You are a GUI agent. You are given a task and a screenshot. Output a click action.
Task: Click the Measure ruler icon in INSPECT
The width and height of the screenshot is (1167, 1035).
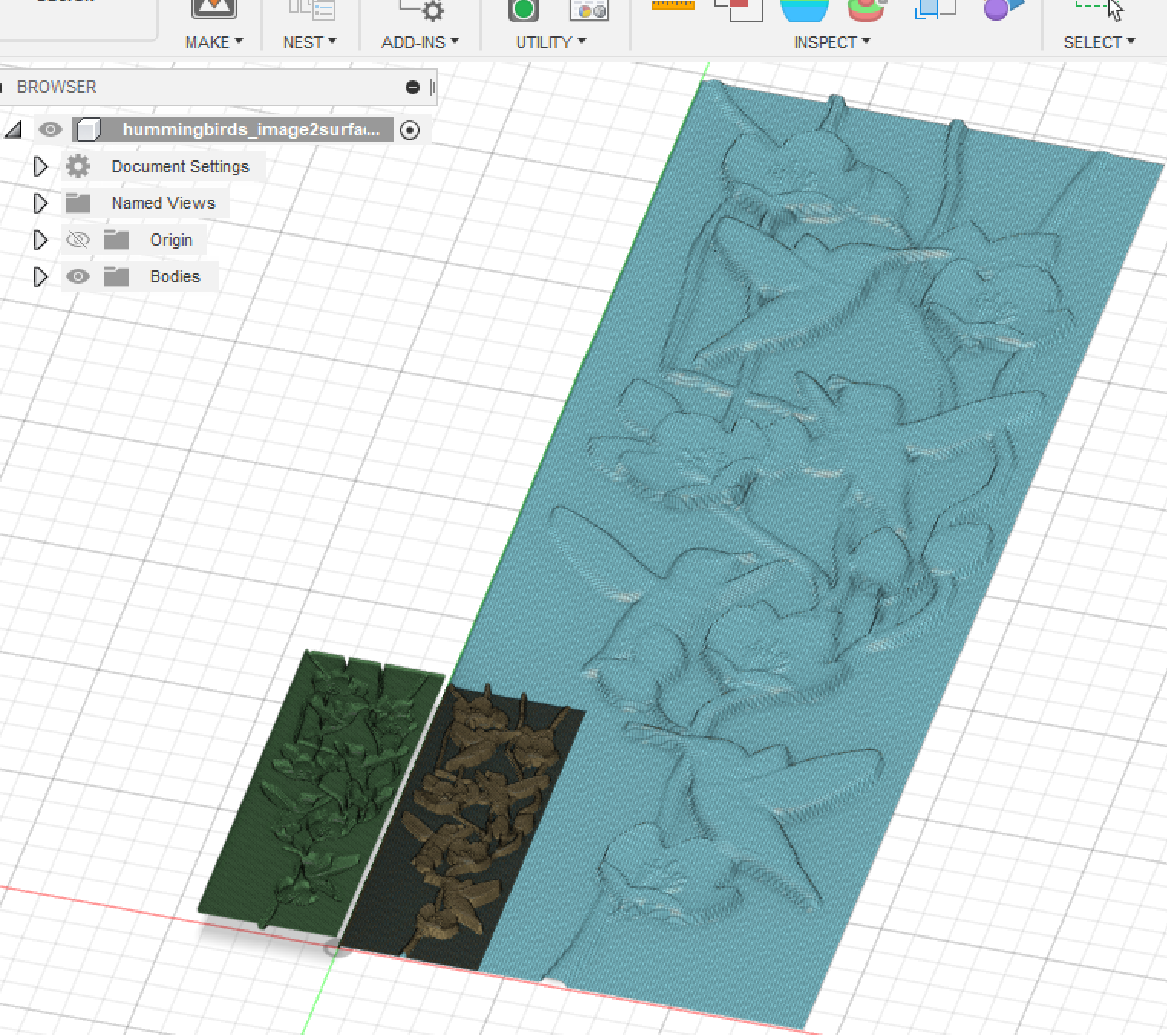(673, 6)
